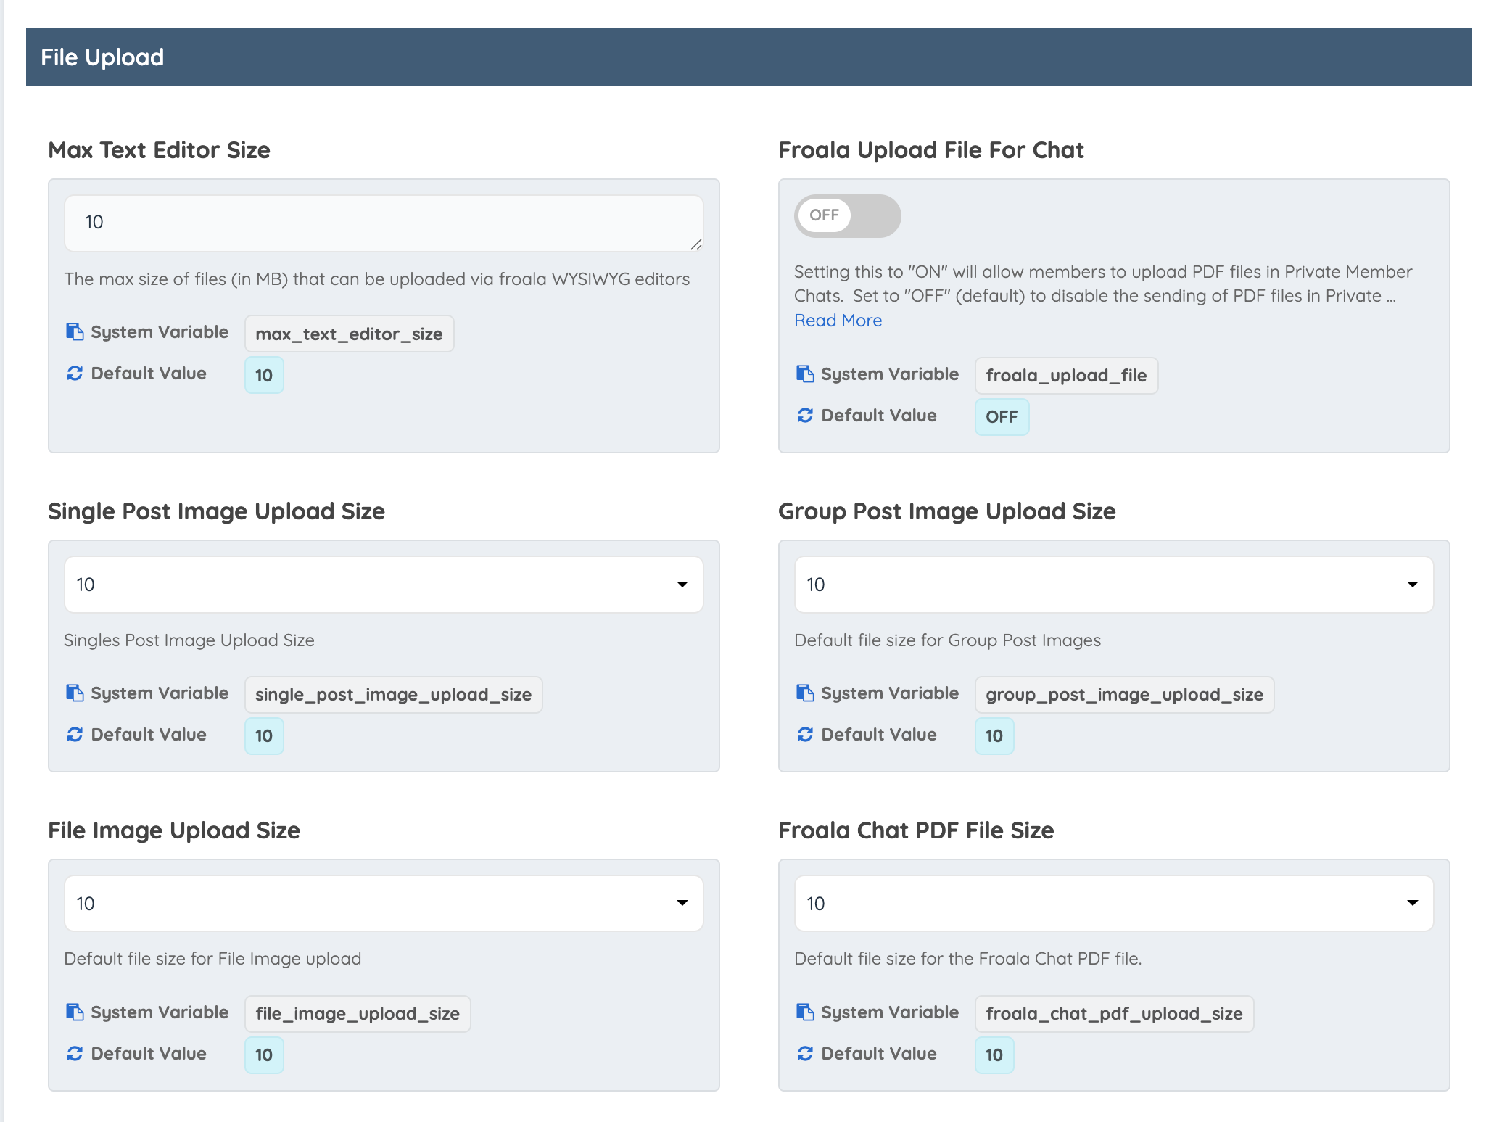Click the reset icon for Group Post Image Upload Size default

[x=805, y=735]
